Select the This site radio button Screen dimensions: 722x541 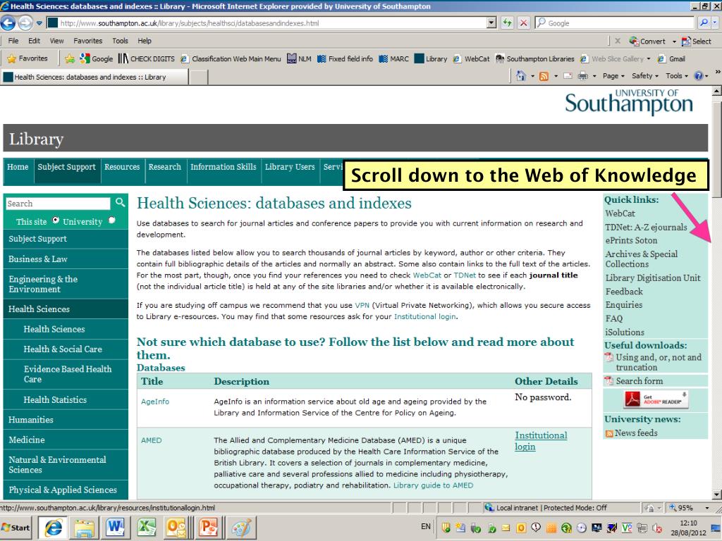[x=56, y=220]
